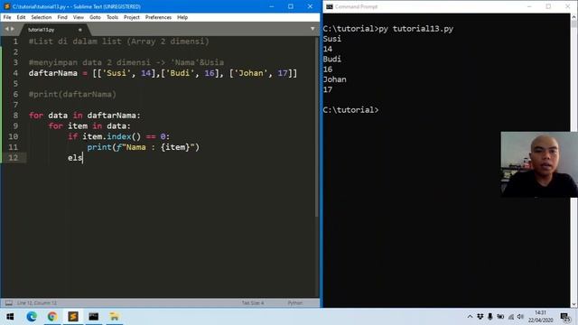Click the Command Prompt scrollbar up arrow
The height and width of the screenshot is (325, 578).
[x=574, y=17]
